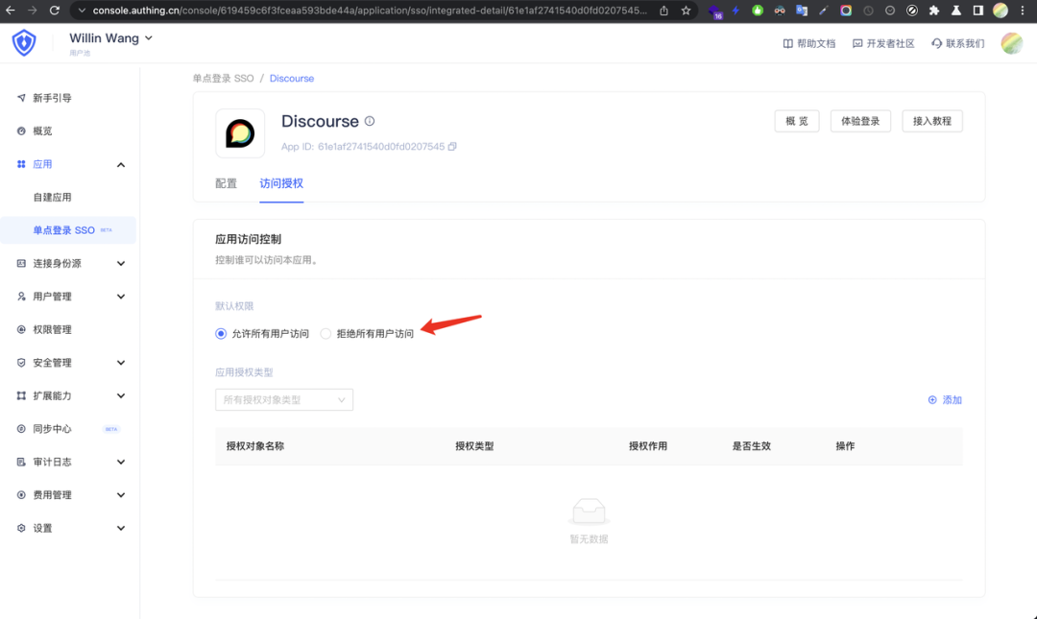Click the 概览 sidebar icon
This screenshot has width=1037, height=619.
click(x=21, y=131)
